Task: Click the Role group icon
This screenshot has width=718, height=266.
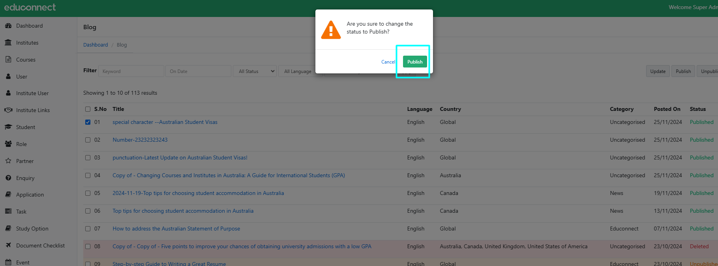Action: pos(8,144)
